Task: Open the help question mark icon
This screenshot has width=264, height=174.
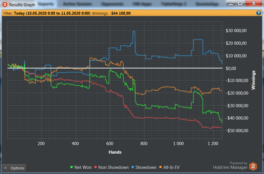Action: point(258,13)
